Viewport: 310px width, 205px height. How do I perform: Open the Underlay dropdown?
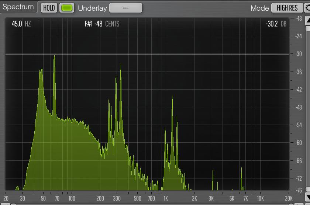point(126,8)
